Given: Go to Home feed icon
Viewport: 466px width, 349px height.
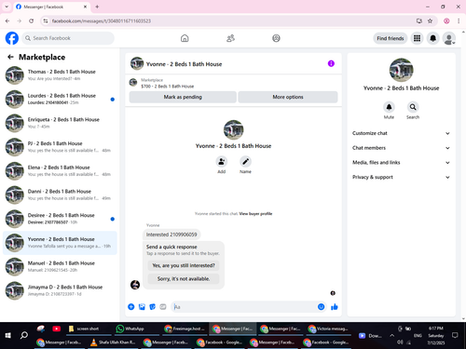Looking at the screenshot, I should pyautogui.click(x=185, y=38).
